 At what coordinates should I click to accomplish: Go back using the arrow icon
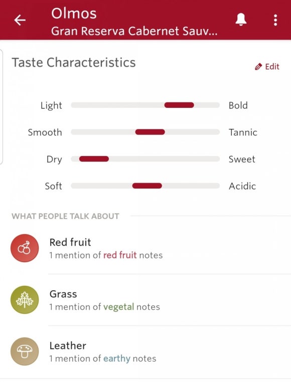tap(20, 20)
